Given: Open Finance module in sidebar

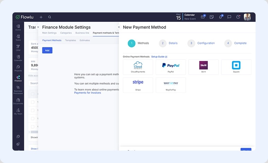Looking at the screenshot, I should (18, 79).
